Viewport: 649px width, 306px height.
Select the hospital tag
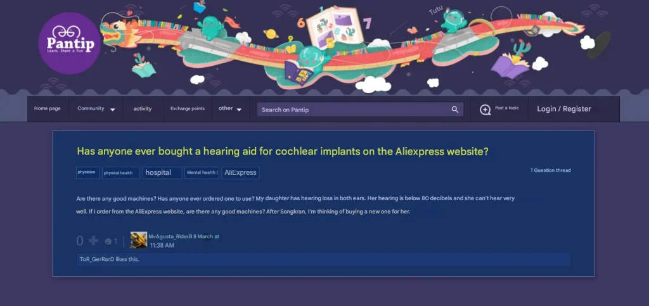click(x=162, y=173)
